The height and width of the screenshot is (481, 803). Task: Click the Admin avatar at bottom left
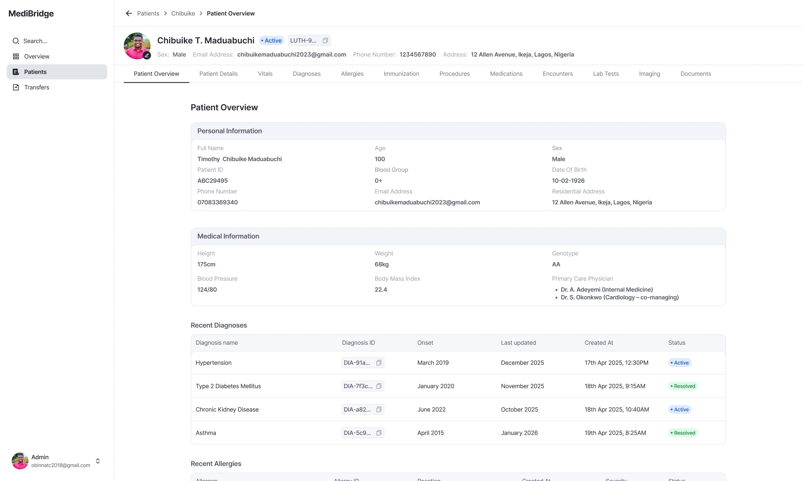coord(20,461)
